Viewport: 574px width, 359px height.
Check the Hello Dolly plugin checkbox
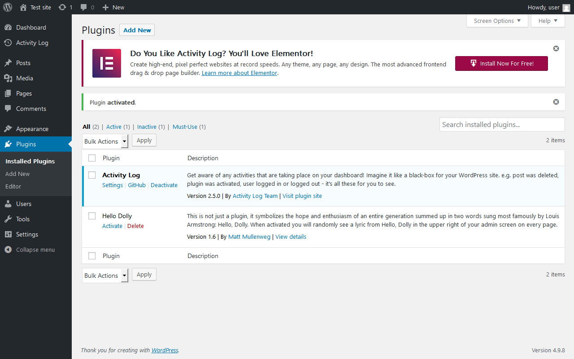click(x=92, y=216)
